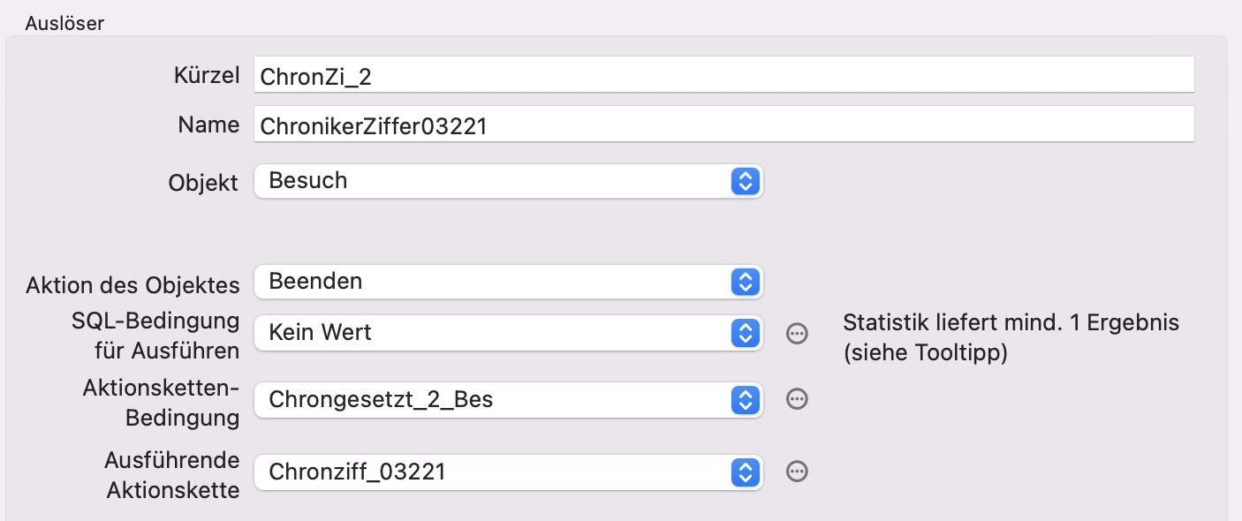Click the ellipsis icon next to Kein Wert

pyautogui.click(x=797, y=333)
